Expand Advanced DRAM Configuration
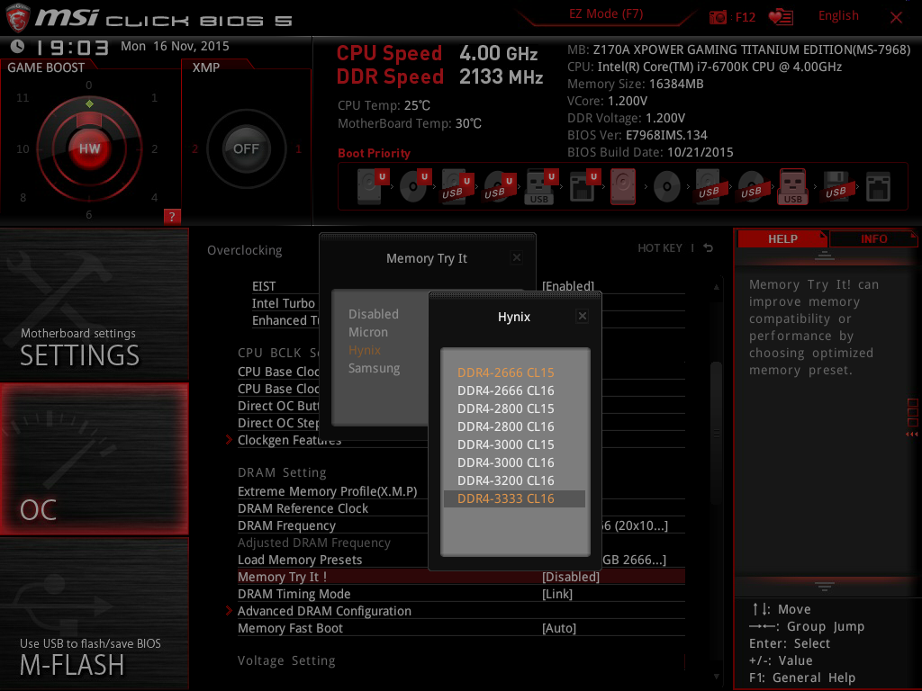Screen dimensions: 922x691 point(324,611)
